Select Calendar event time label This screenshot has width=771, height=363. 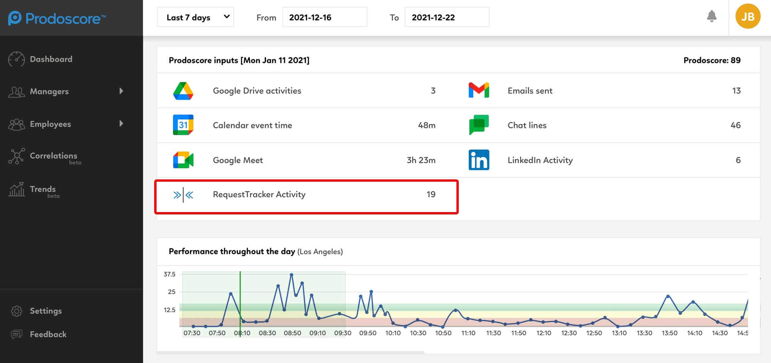click(253, 125)
